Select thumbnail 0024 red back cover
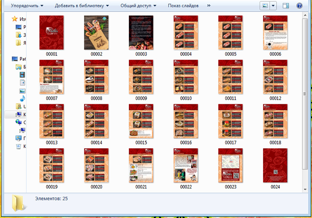 [275, 166]
